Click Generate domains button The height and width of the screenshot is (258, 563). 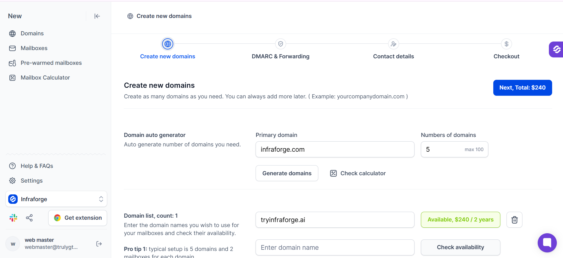tap(287, 173)
